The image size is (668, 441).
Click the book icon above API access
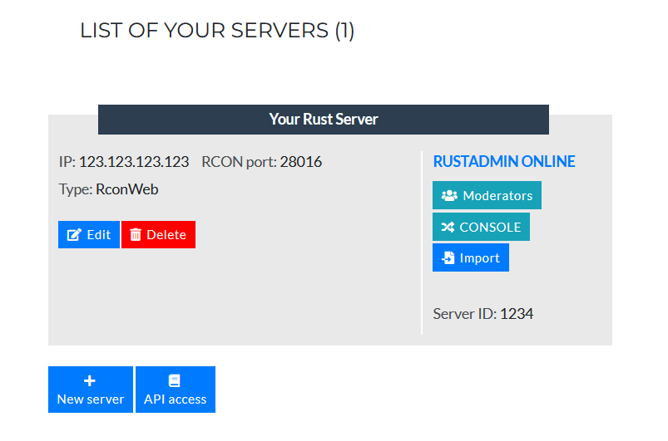175,380
